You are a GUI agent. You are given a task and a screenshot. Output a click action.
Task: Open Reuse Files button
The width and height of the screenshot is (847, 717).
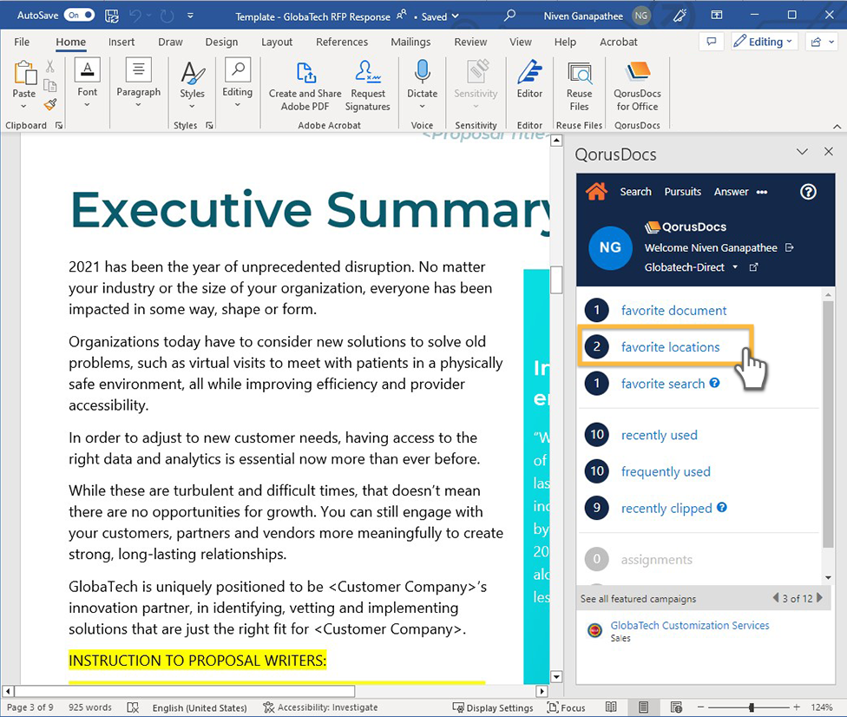tap(579, 85)
